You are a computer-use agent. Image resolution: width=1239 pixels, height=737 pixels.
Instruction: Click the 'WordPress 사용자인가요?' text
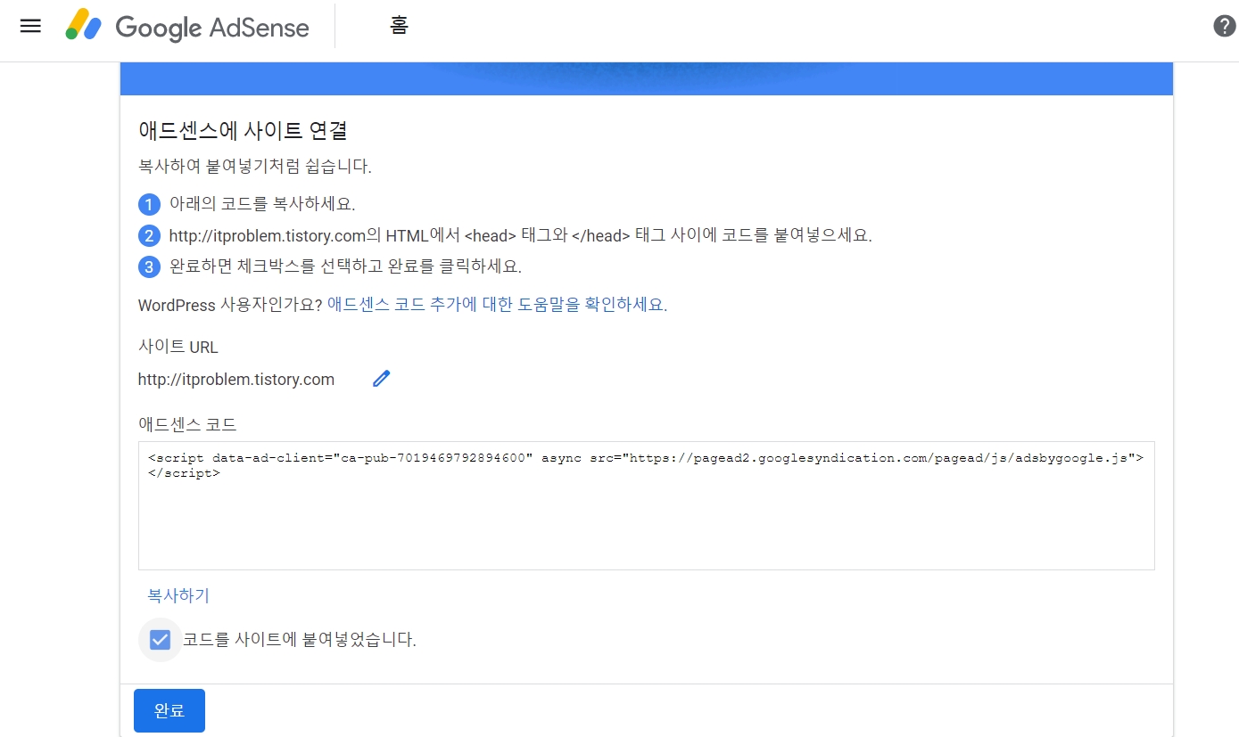click(230, 304)
